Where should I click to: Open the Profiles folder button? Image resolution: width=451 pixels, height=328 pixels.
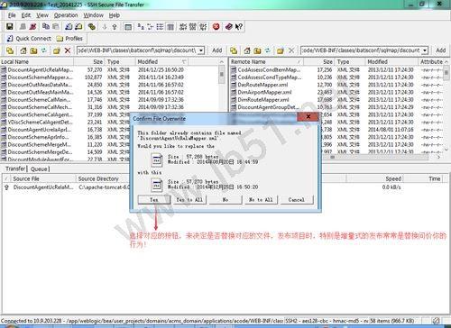point(69,39)
